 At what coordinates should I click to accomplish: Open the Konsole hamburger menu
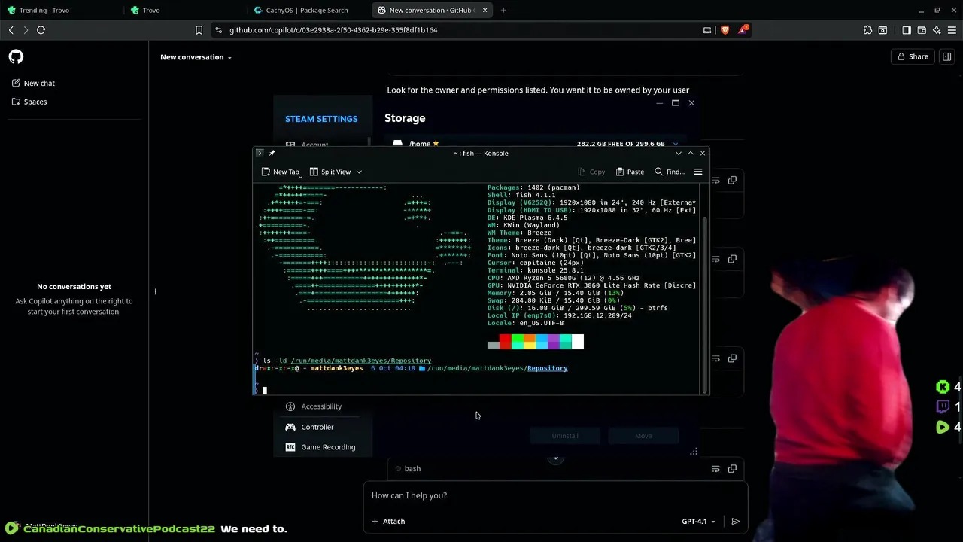click(x=698, y=172)
